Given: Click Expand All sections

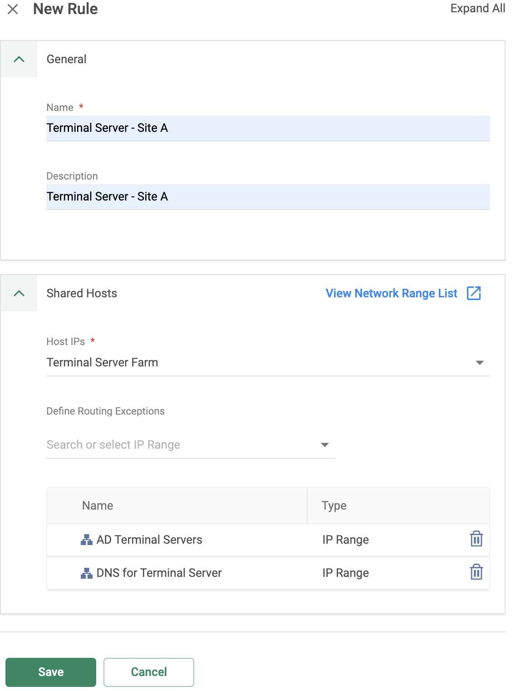Looking at the screenshot, I should coord(477,9).
